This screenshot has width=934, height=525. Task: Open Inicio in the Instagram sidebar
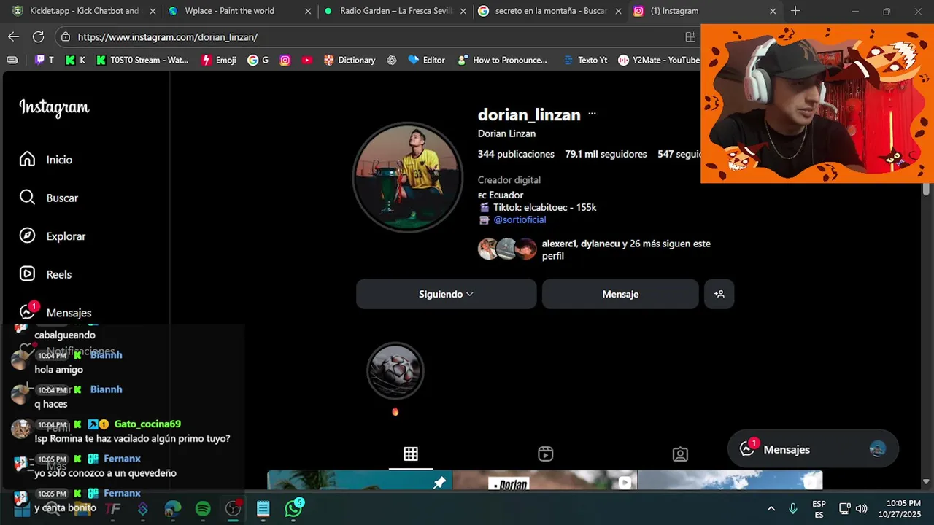46,160
